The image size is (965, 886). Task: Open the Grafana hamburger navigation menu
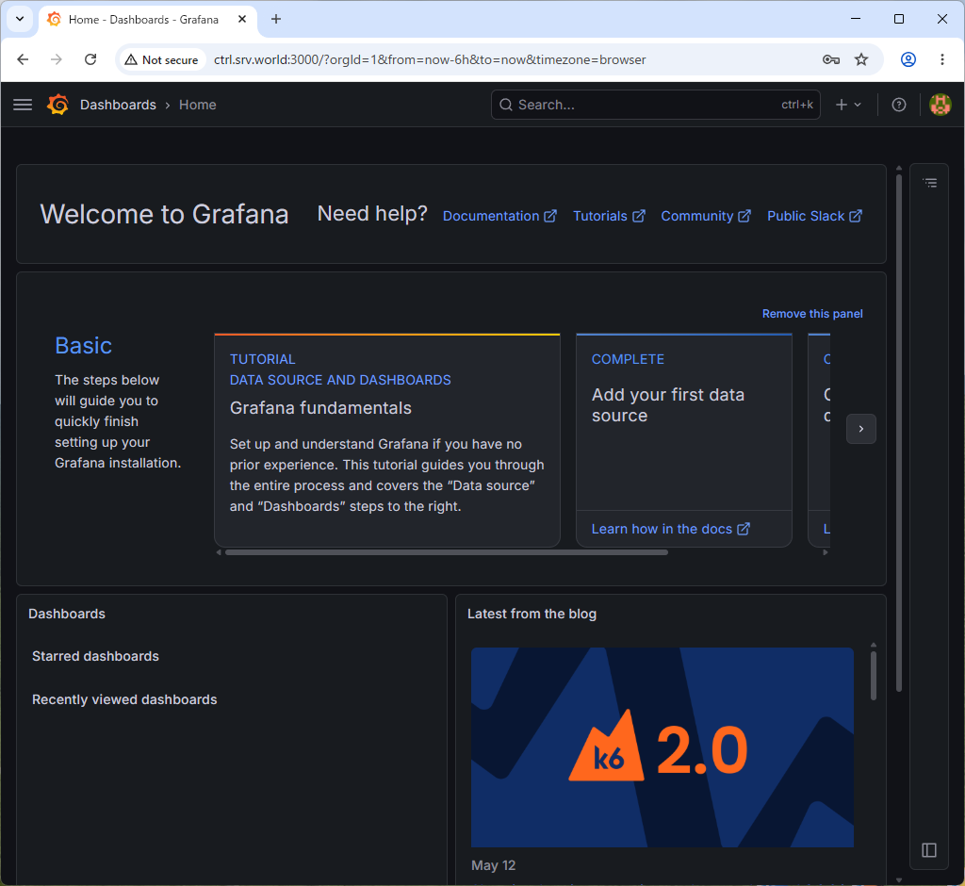pos(23,105)
